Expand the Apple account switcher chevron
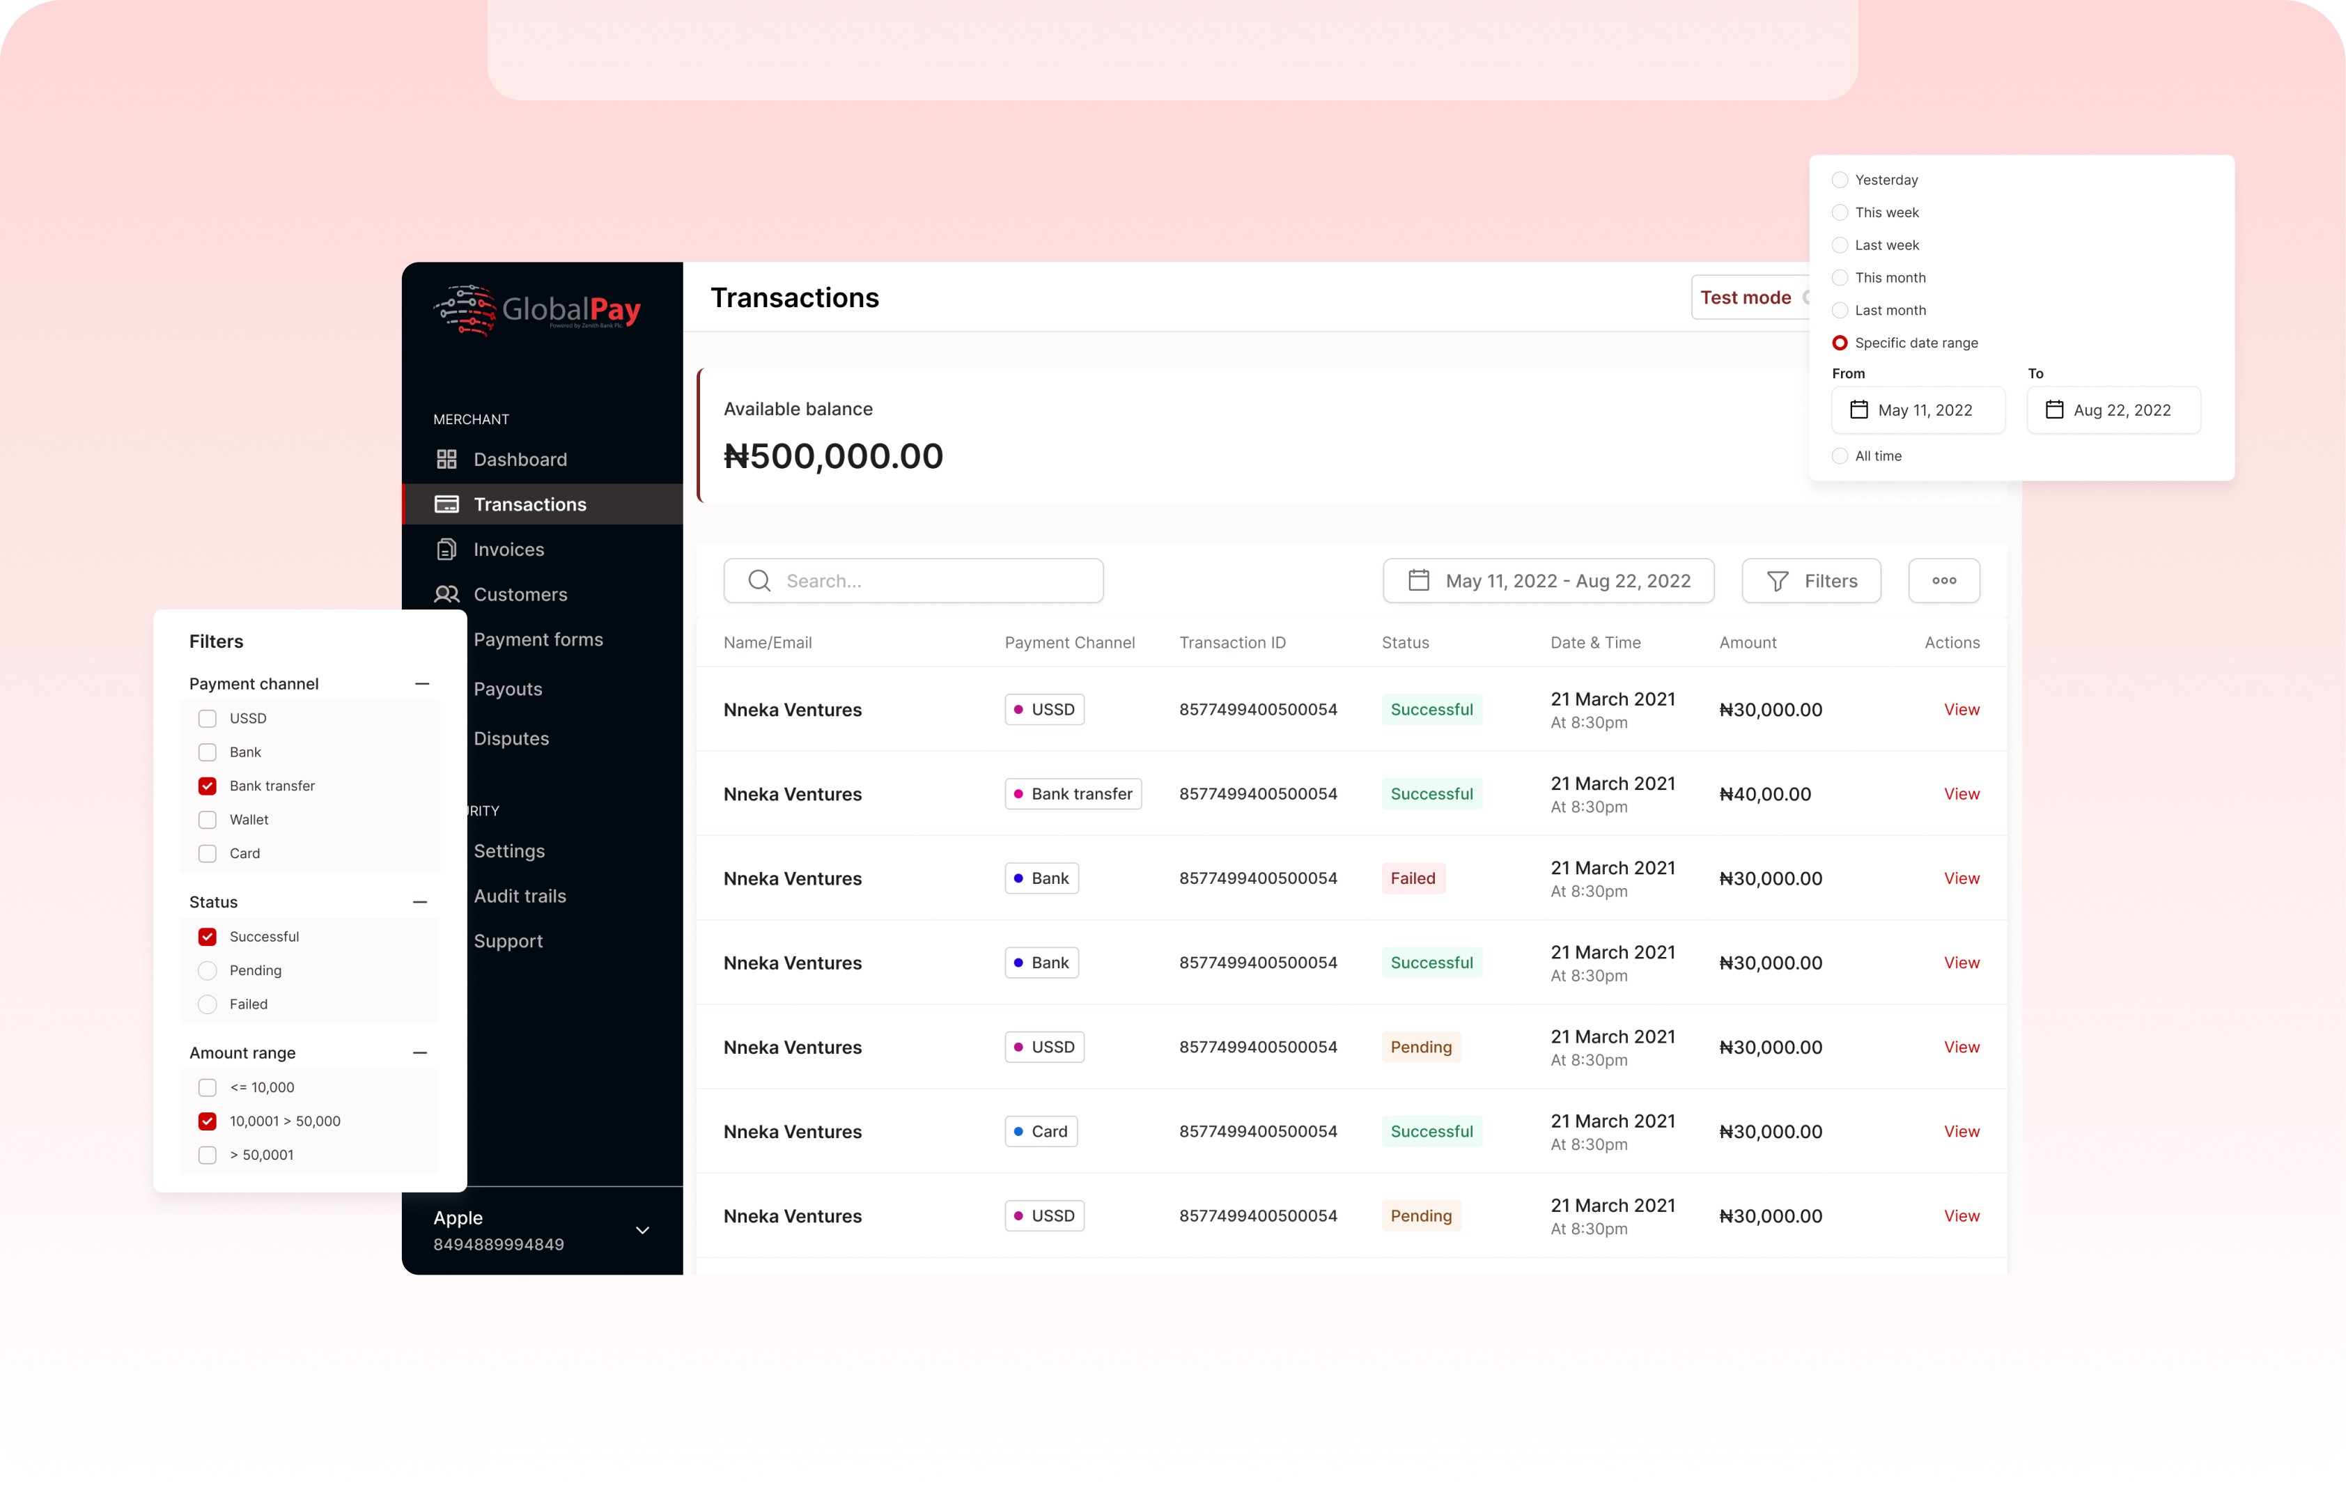This screenshot has height=1485, width=2346. (642, 1229)
